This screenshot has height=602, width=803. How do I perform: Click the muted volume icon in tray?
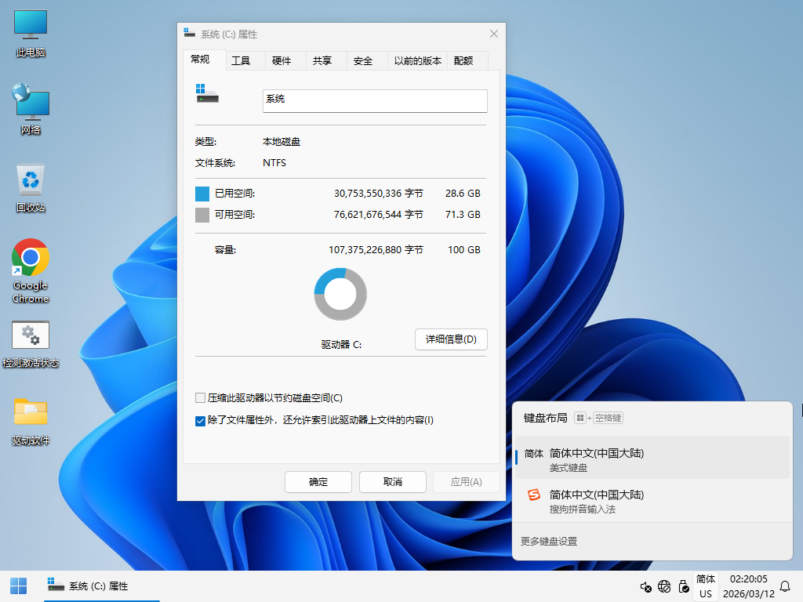tap(645, 586)
